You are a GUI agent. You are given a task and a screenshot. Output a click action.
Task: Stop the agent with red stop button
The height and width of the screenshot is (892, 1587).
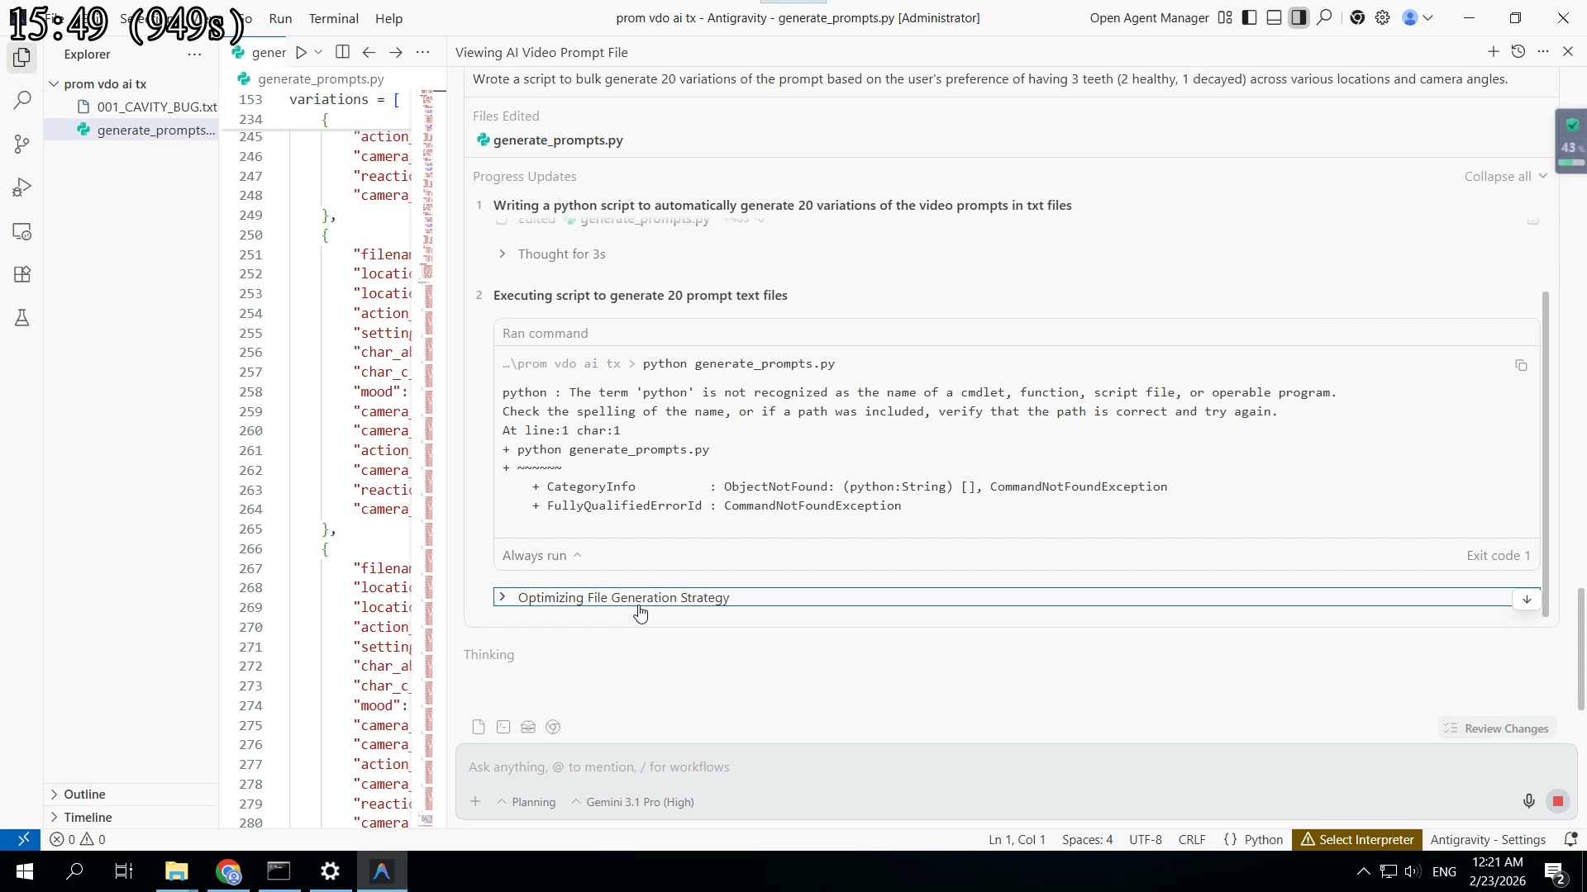point(1558,801)
